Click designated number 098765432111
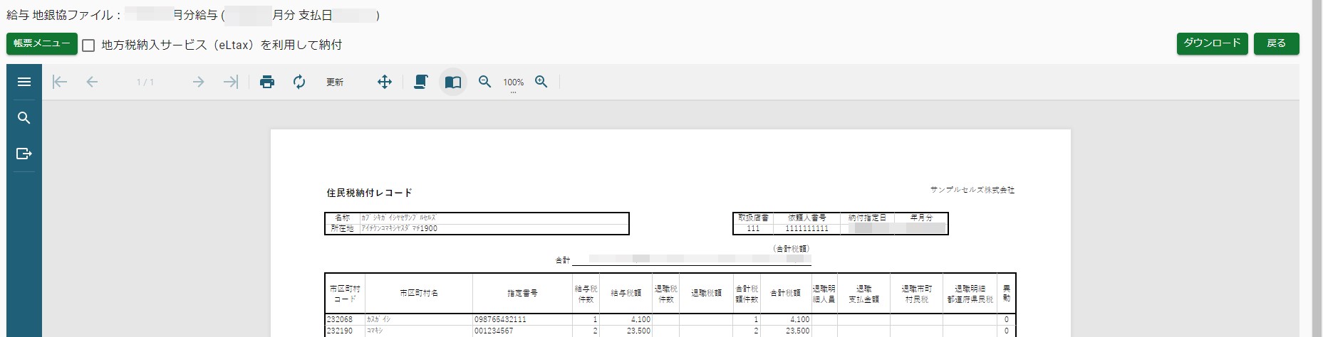The width and height of the screenshot is (1323, 337). [500, 320]
